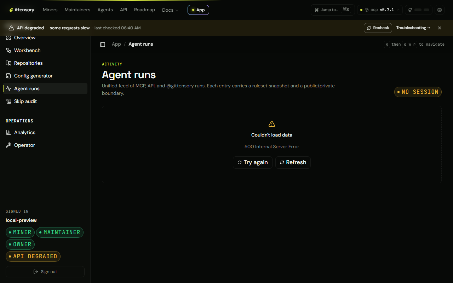Open the Roadmap nav item
The image size is (453, 283).
pos(144,10)
